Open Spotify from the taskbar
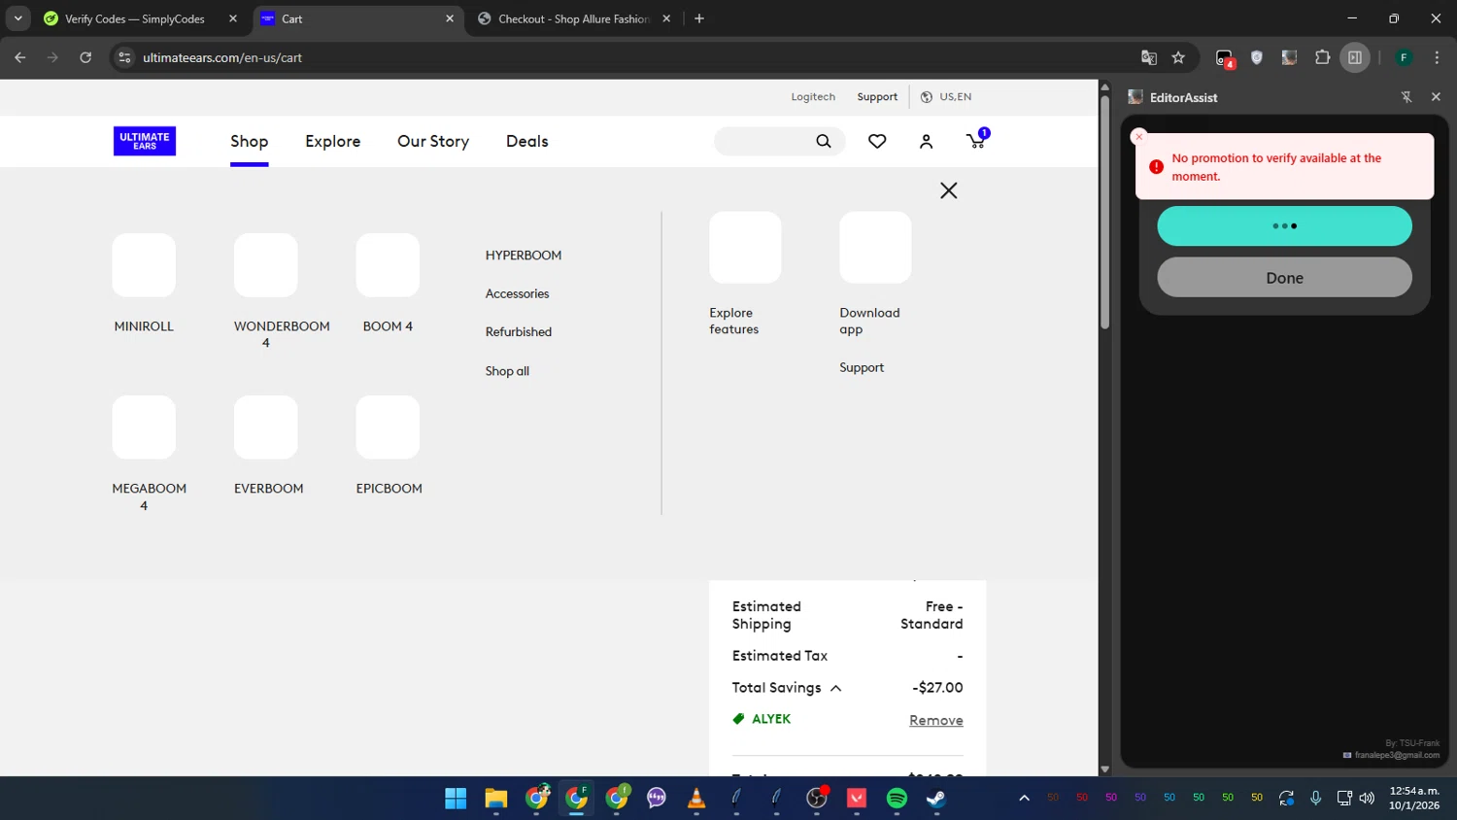Screen dimensions: 1457x820 (897, 798)
